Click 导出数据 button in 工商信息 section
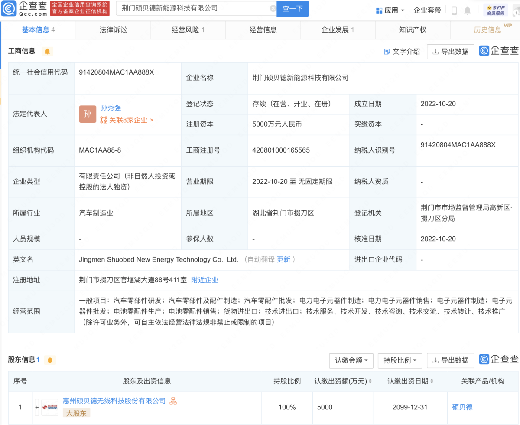Image resolution: width=520 pixels, height=425 pixels. pos(451,52)
